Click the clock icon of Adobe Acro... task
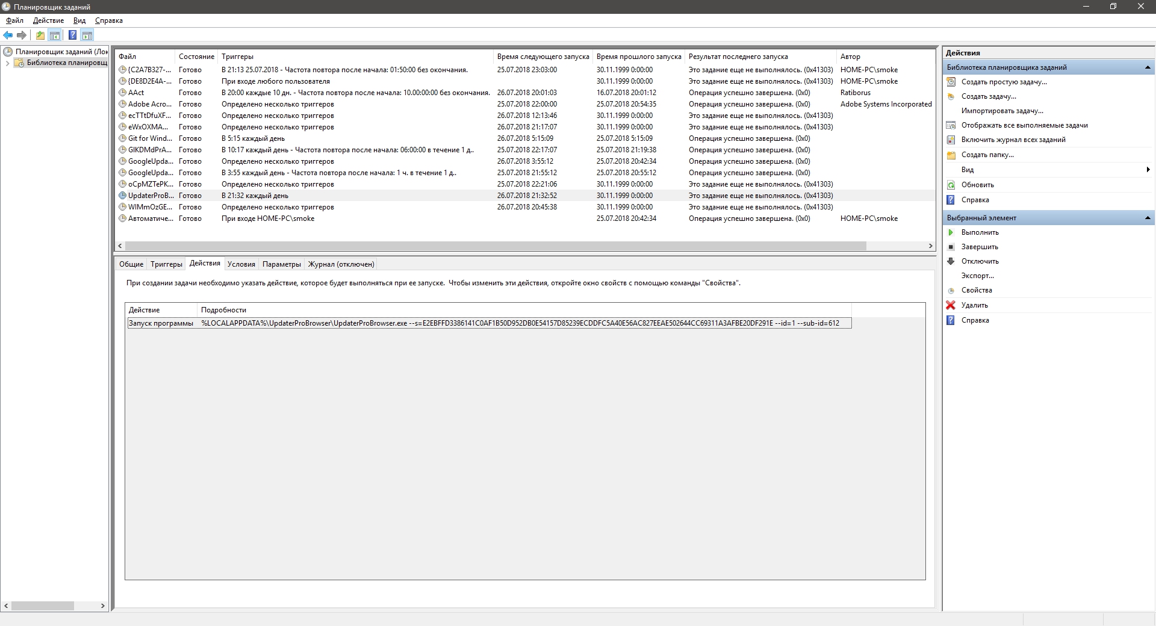Screen dimensions: 1156x626 (123, 104)
